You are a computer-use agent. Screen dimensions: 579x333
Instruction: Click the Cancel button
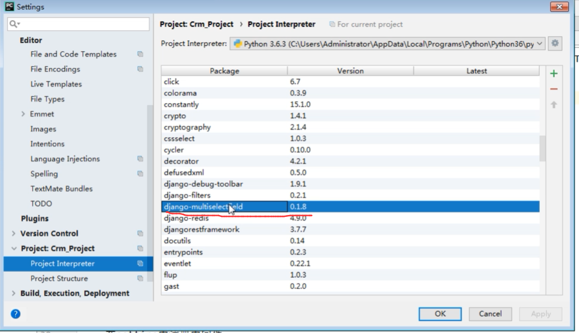(491, 314)
